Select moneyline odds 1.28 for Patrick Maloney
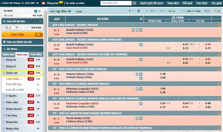This screenshot has height=132, width=223. pyautogui.click(x=163, y=74)
